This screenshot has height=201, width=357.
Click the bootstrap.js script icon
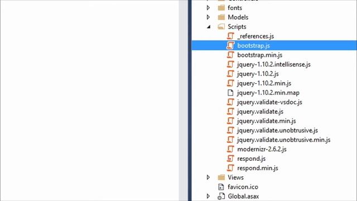point(230,46)
